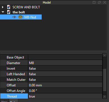Select SCREW AND BOLT label in tree

26,7
